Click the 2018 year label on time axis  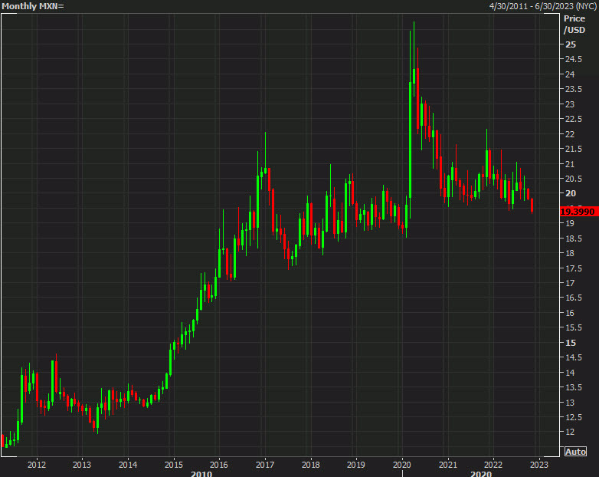[x=310, y=465]
